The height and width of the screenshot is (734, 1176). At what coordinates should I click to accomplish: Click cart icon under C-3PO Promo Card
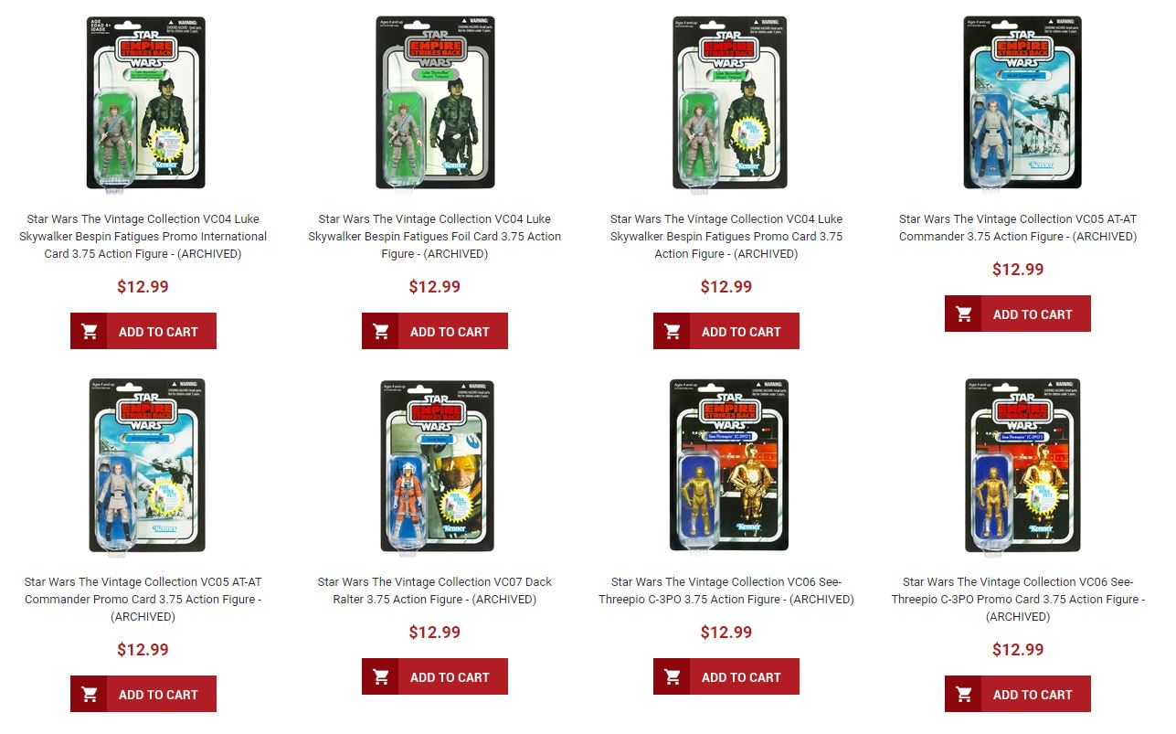[x=963, y=694]
